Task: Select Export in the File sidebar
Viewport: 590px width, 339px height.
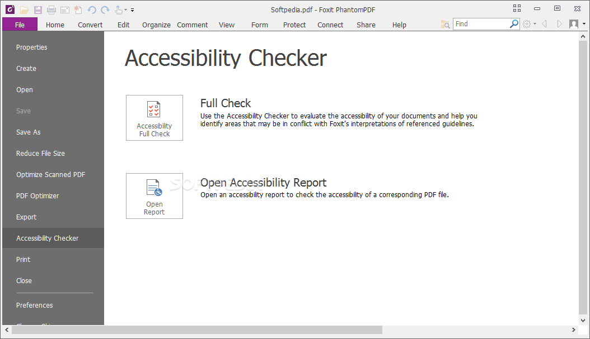Action: 53,217
